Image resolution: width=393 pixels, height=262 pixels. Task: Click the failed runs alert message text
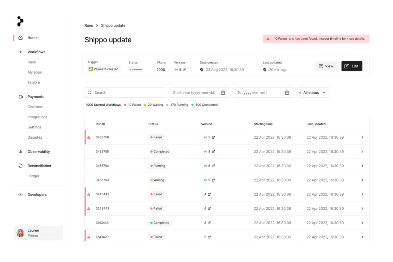[x=319, y=39]
